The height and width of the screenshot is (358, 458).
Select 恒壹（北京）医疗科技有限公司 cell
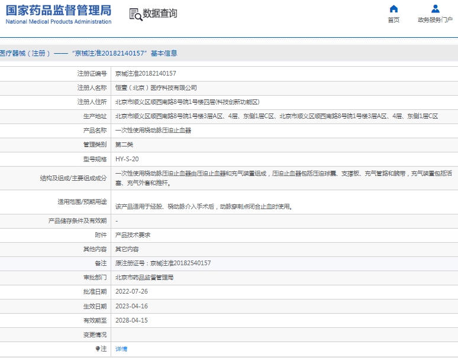[156, 88]
